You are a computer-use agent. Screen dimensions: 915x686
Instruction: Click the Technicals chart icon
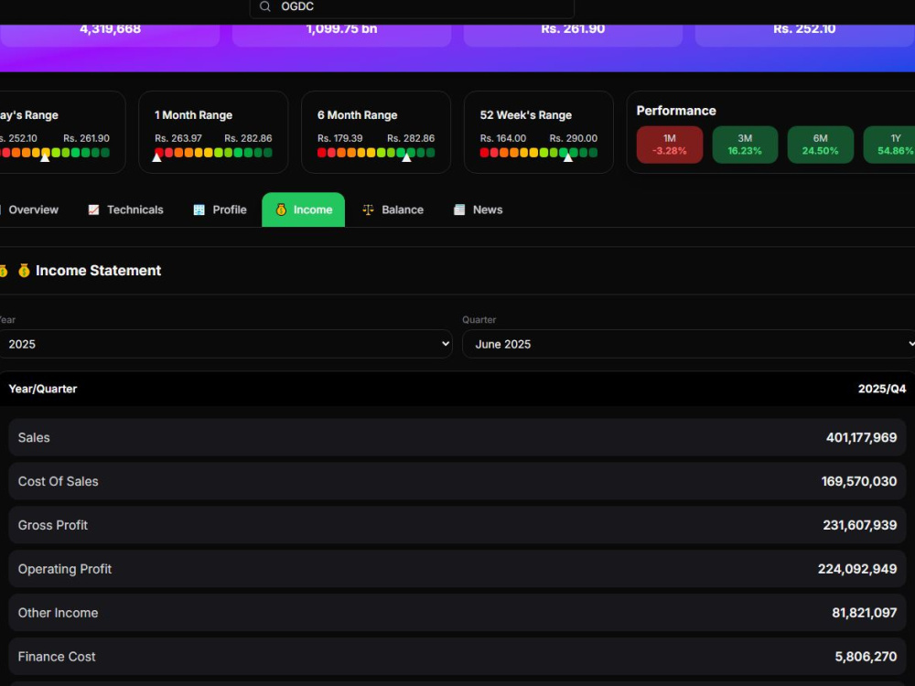coord(93,210)
